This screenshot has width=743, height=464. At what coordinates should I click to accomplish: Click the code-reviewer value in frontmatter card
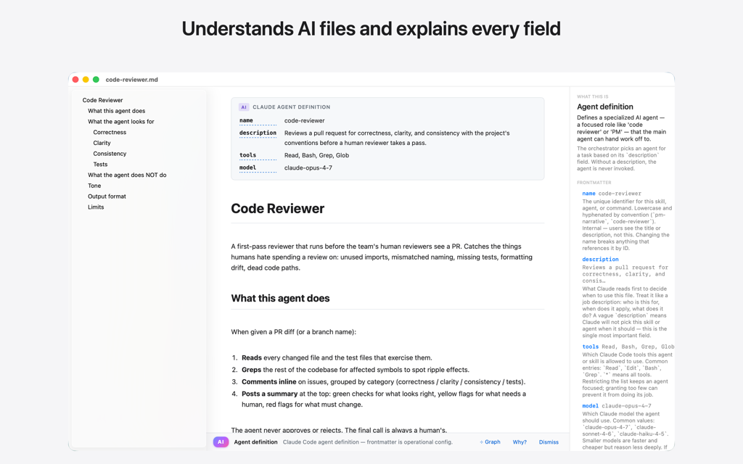[x=304, y=121]
